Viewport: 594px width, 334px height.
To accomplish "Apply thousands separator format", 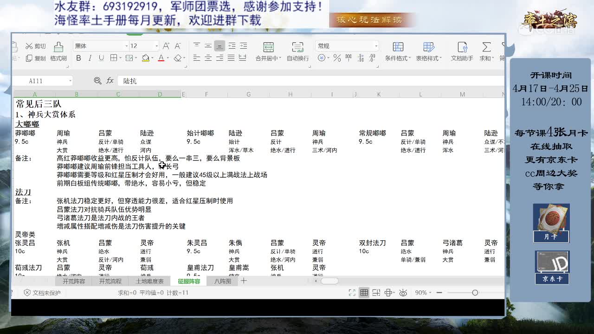I will tap(349, 58).
